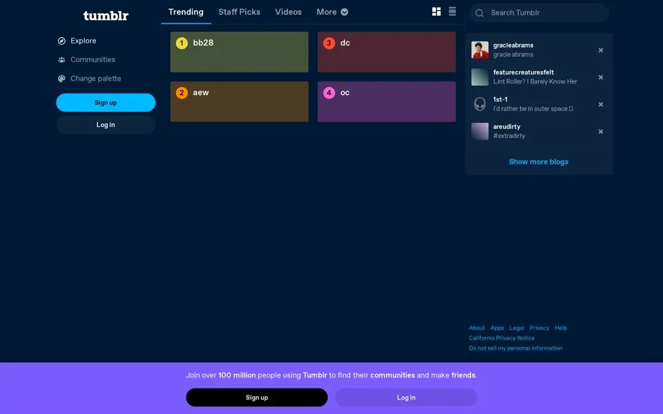Open the Apps footer link

[x=497, y=328]
